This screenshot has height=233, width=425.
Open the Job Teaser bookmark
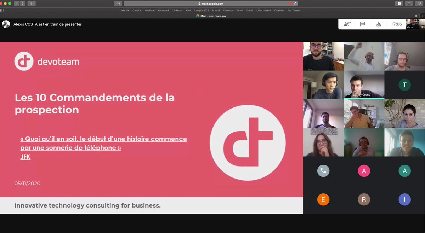[x=293, y=10]
